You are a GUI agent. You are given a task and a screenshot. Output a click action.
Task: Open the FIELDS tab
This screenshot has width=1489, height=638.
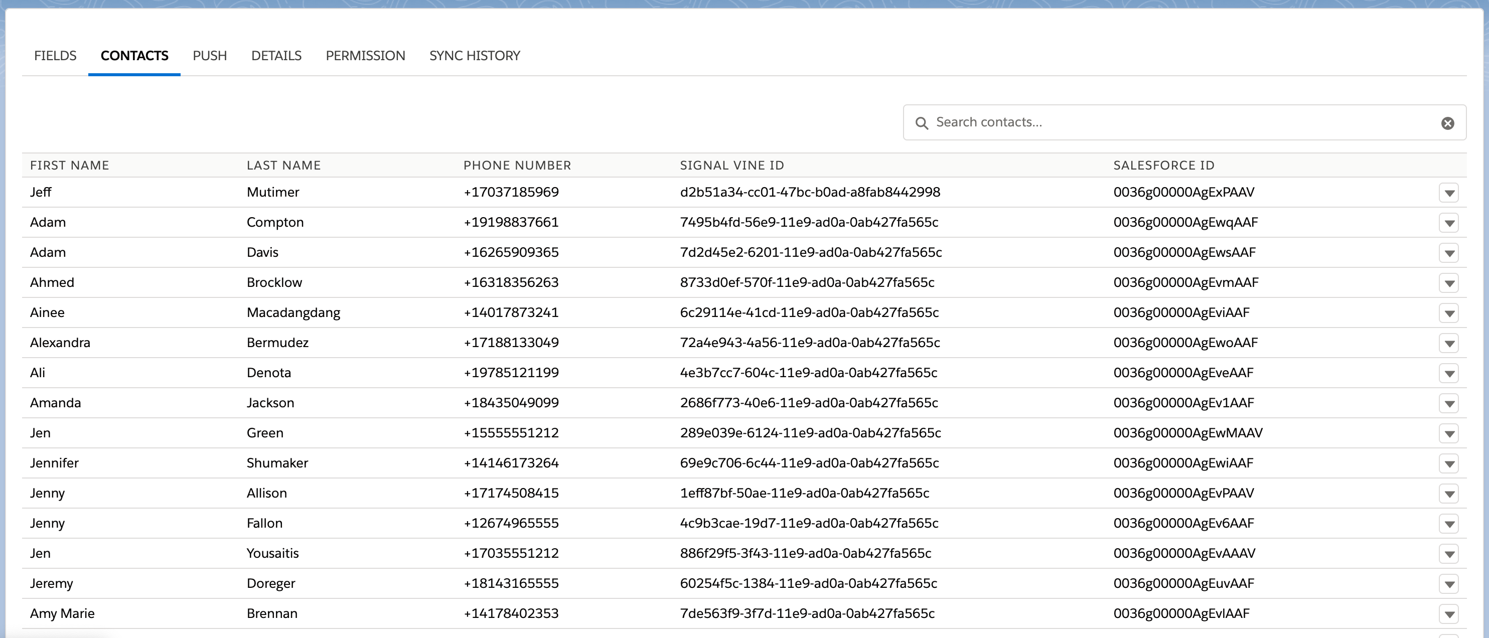[55, 56]
